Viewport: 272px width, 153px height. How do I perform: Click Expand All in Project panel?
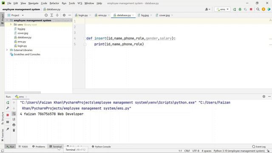click(x=52, y=15)
